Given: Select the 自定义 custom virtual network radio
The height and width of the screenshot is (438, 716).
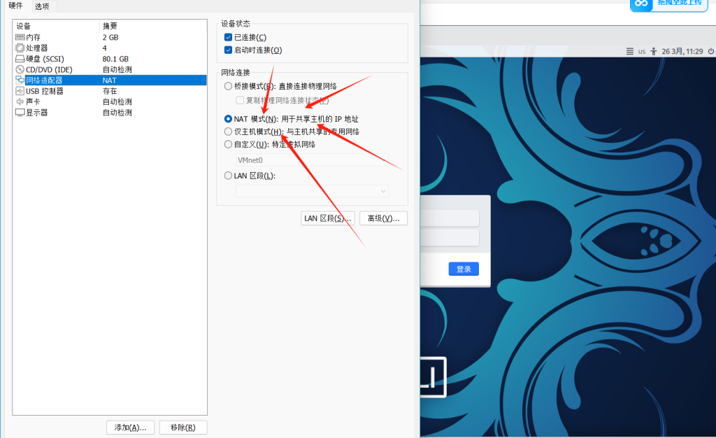Looking at the screenshot, I should [228, 144].
